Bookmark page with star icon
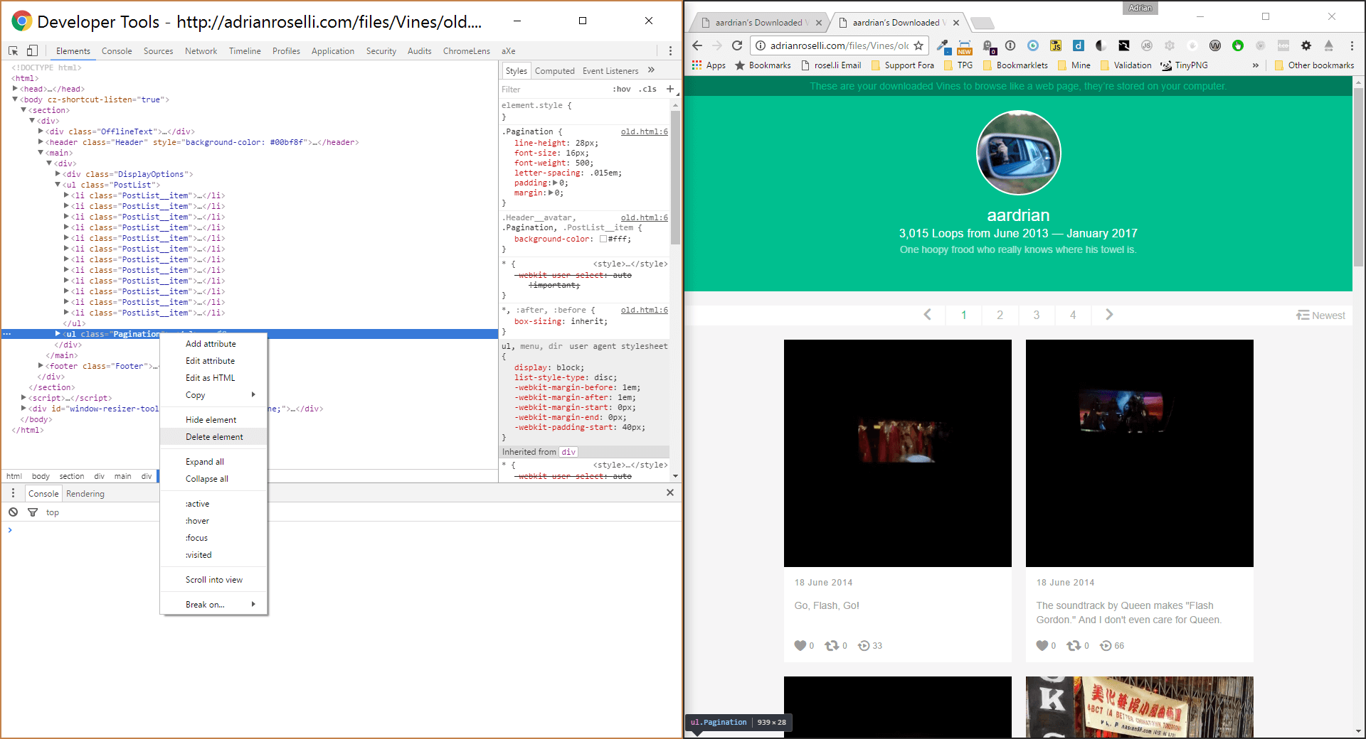Viewport: 1366px width, 739px height. 918,45
